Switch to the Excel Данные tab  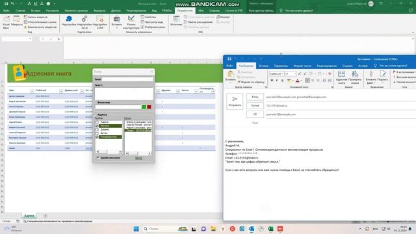tap(116, 10)
